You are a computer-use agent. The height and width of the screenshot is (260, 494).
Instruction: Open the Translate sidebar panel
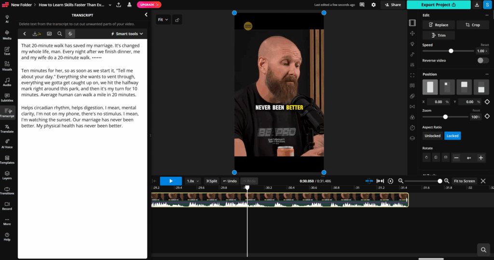pos(7,129)
